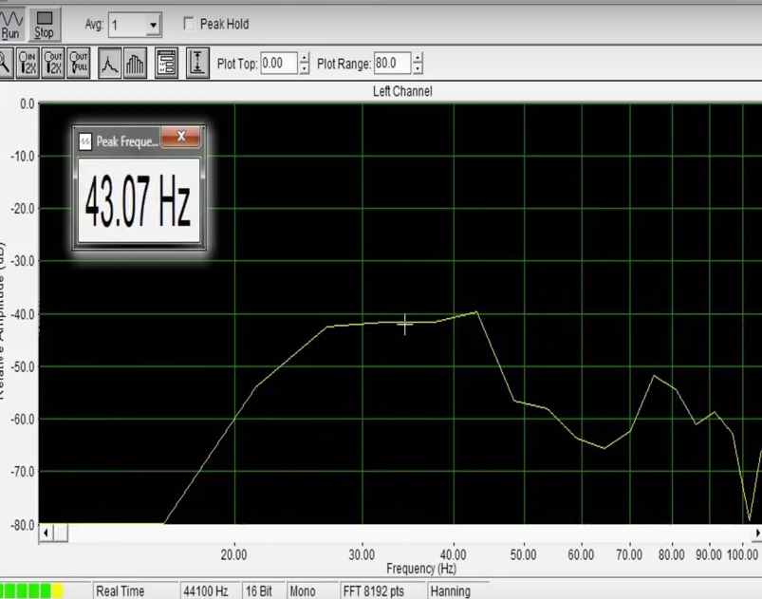Image resolution: width=762 pixels, height=599 pixels.
Task: Click the horizontal scrollbar thumb
Action: (x=61, y=533)
